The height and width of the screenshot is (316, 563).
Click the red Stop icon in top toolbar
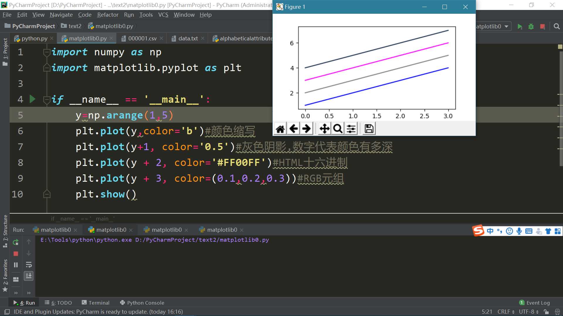coord(542,27)
